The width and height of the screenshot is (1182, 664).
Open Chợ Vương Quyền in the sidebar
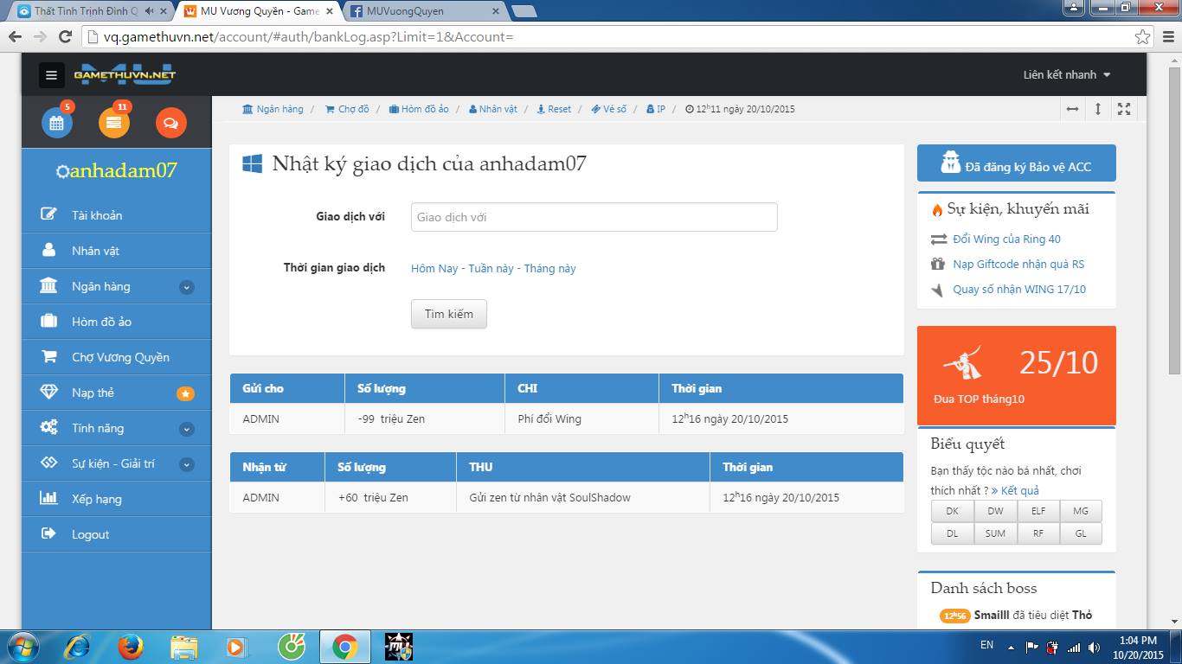pos(120,357)
